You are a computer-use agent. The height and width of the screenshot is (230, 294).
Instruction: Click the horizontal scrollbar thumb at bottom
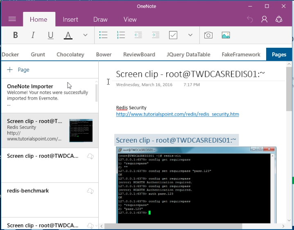click(173, 226)
